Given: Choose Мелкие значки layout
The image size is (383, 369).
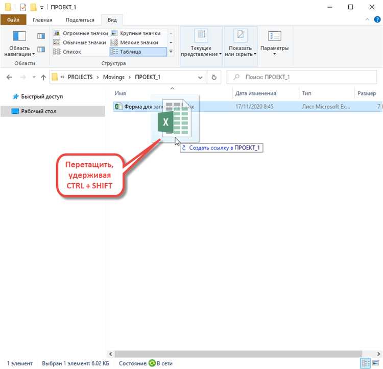Looking at the screenshot, I should pos(135,42).
